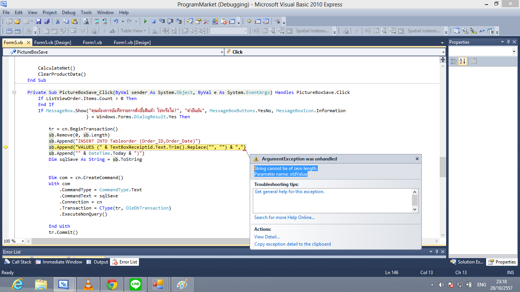Open VLC from the Windows taskbar
520x292 pixels.
point(88,284)
